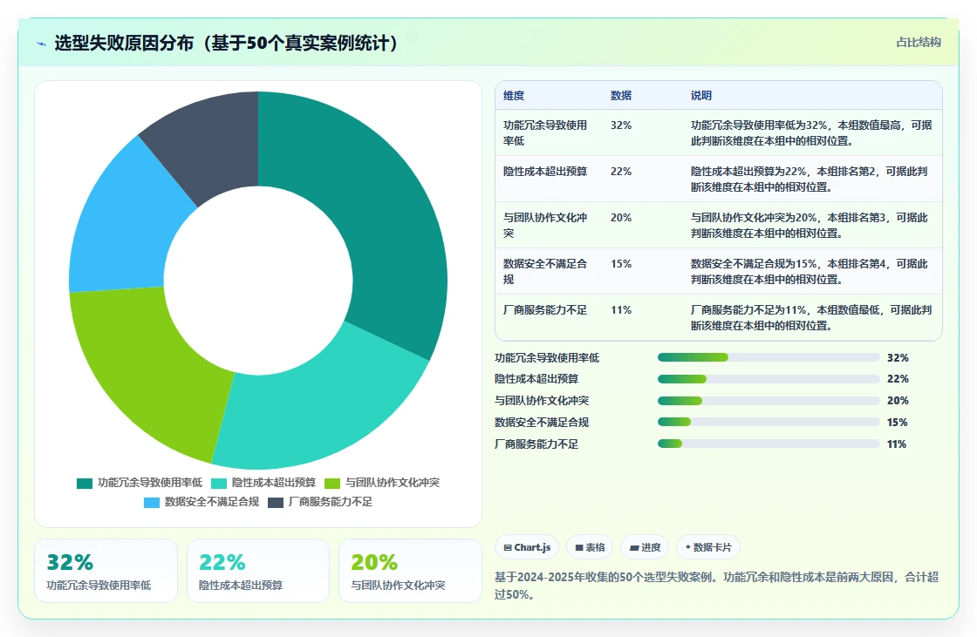Toggle 功能冗余导致使用率低 legend swatch
This screenshot has width=977, height=637.
(x=84, y=484)
